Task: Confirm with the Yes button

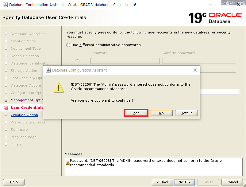Action: pyautogui.click(x=136, y=113)
